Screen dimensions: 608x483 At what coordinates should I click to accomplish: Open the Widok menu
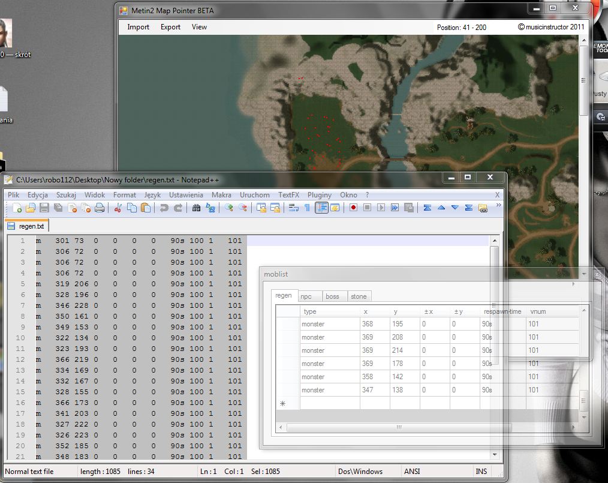95,195
